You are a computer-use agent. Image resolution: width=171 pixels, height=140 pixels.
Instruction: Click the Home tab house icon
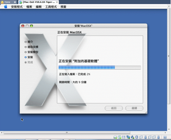coord(2,2)
